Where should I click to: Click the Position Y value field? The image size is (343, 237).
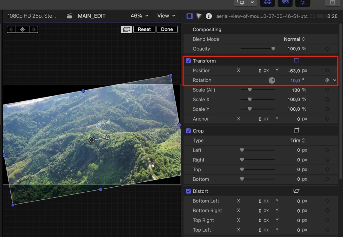[x=294, y=71]
